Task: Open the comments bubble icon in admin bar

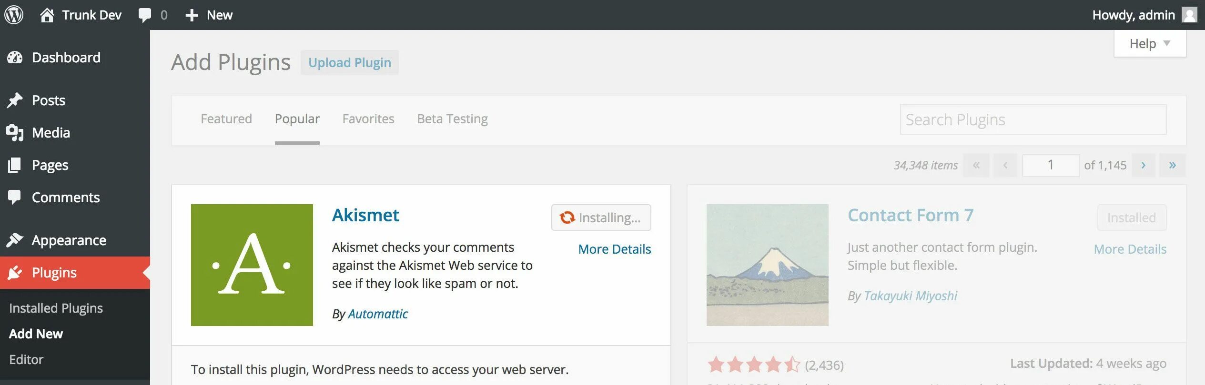Action: [145, 15]
